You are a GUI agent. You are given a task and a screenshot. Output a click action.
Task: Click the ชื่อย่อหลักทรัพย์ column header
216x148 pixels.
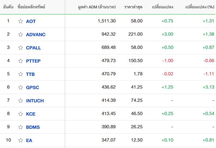[31, 7]
